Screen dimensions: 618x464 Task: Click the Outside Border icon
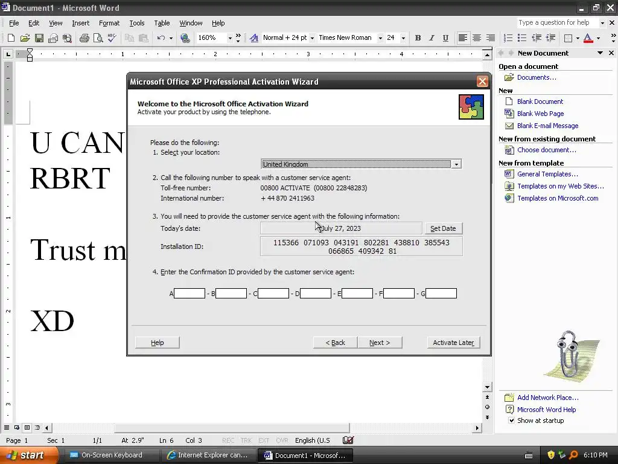(x=568, y=38)
